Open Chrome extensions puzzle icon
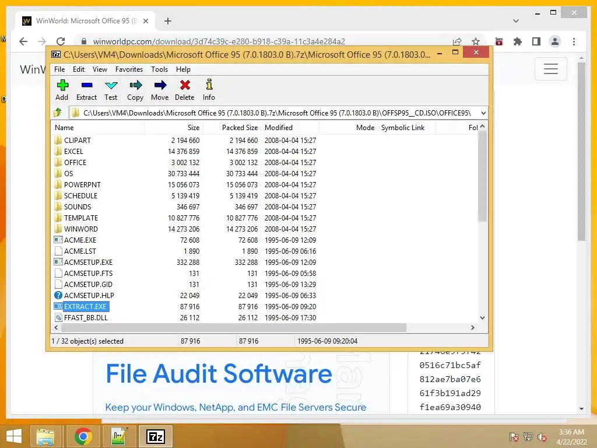Screen dimensions: 597x448 point(518,41)
